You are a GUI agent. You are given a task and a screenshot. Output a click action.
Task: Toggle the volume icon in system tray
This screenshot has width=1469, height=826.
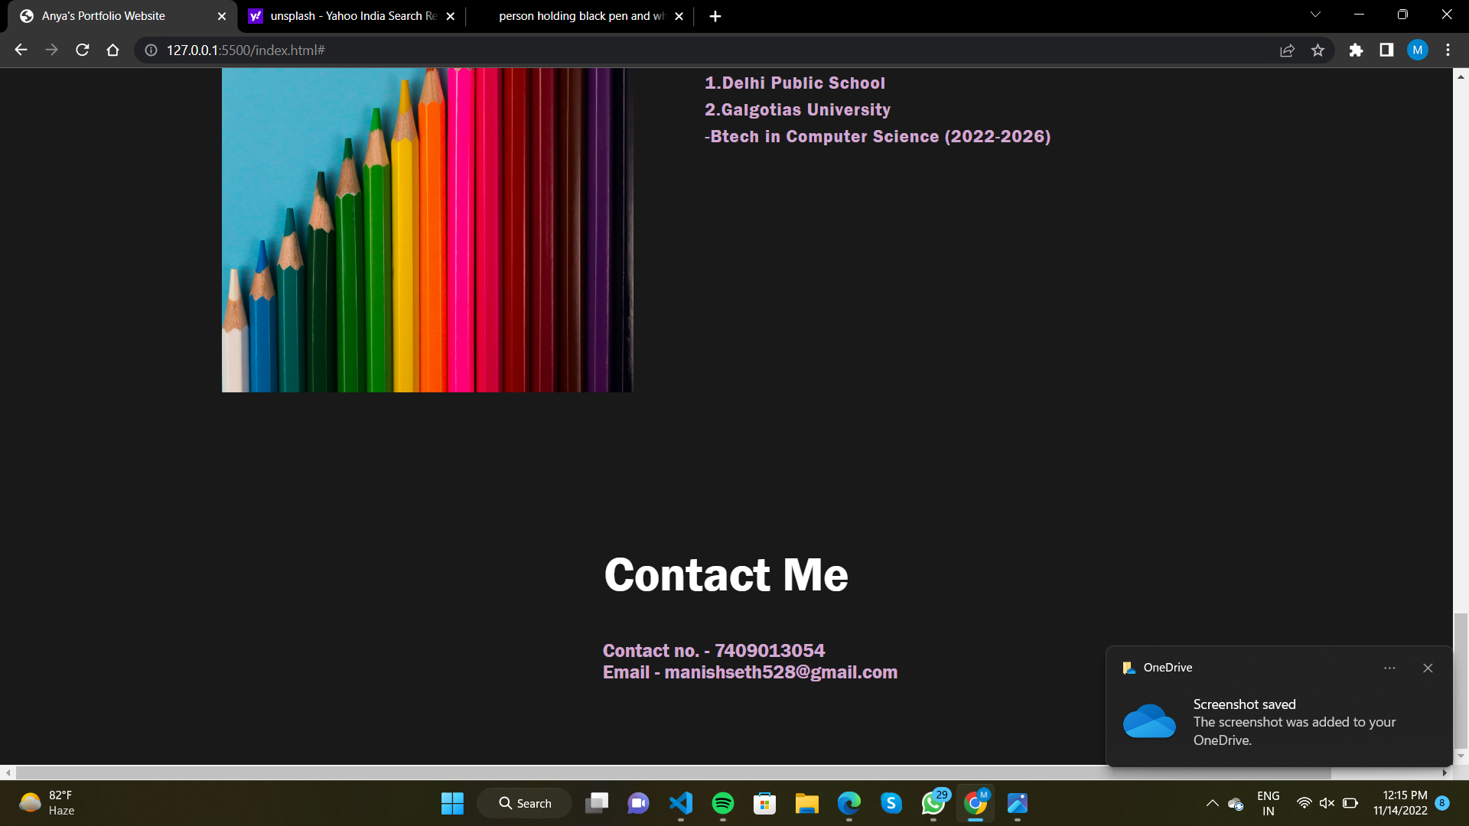pyautogui.click(x=1326, y=803)
